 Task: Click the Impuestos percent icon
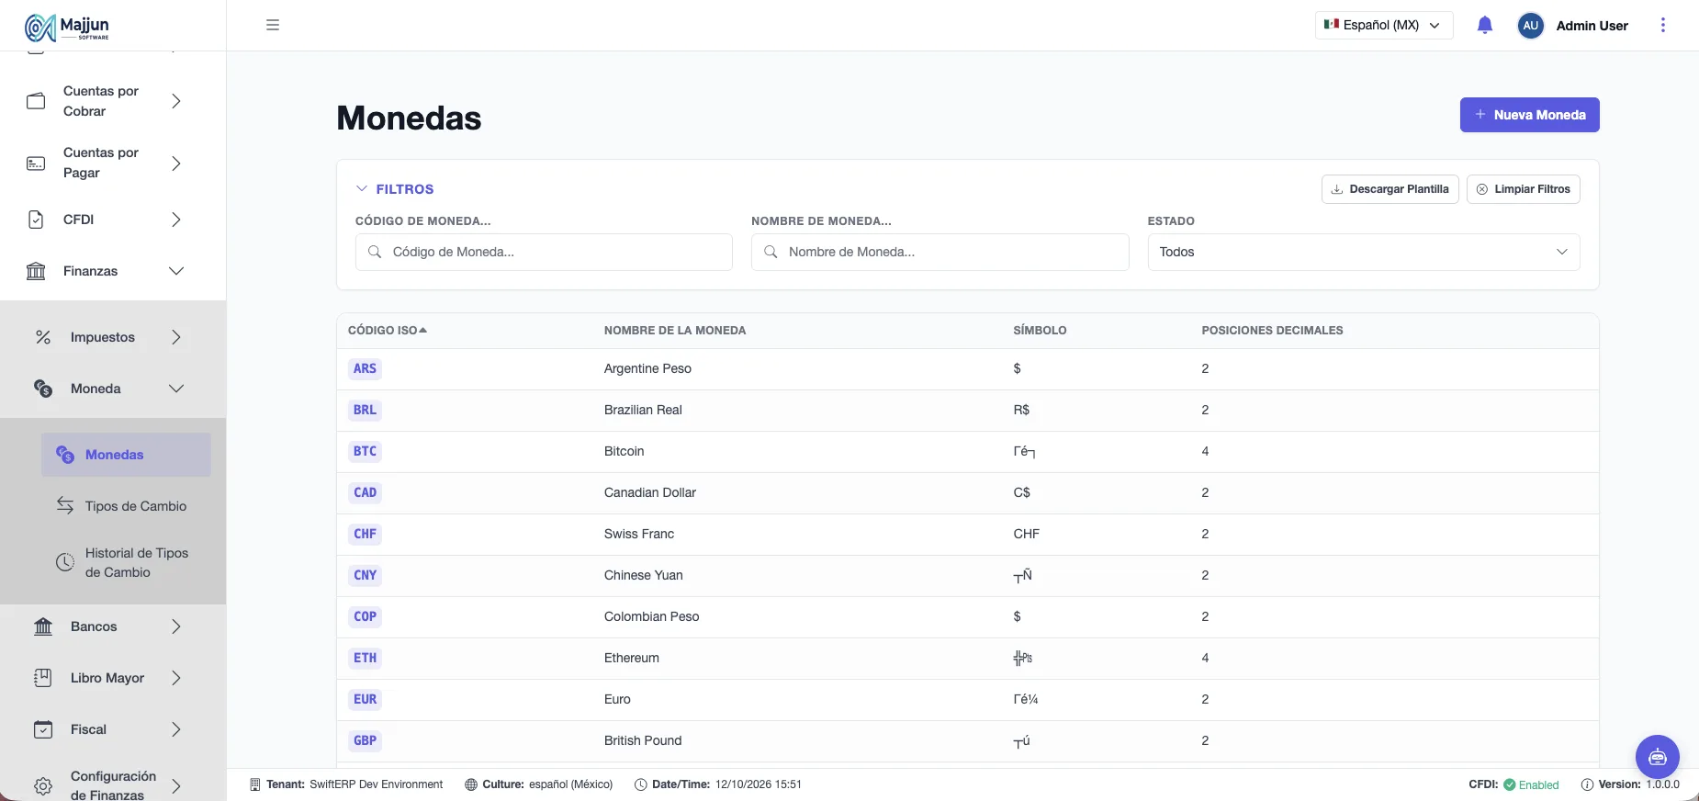(43, 337)
